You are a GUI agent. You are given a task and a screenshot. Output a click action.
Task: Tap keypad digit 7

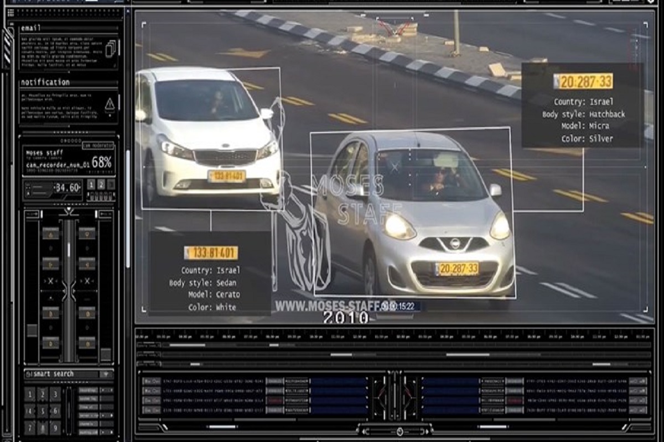coord(29,428)
